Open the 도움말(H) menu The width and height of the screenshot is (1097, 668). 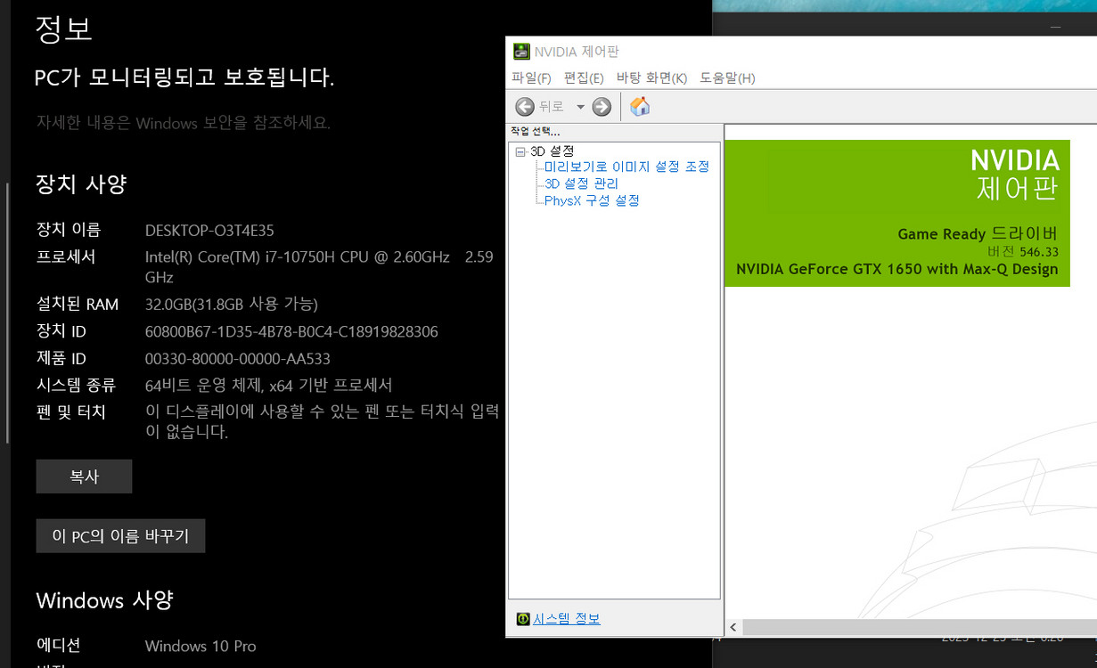(727, 78)
